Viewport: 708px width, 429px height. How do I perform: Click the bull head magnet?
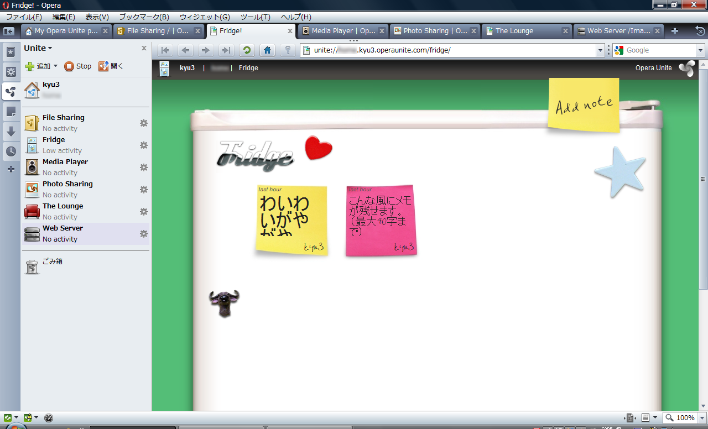point(224,304)
